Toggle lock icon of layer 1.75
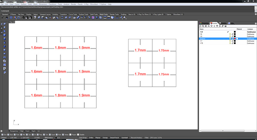 point(232,43)
